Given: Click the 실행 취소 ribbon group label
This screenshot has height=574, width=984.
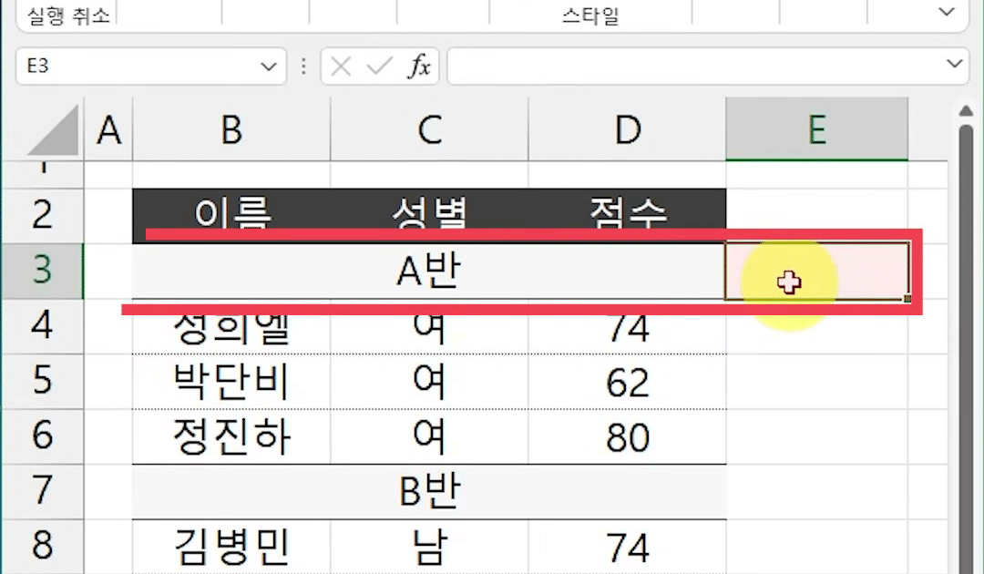Looking at the screenshot, I should tap(68, 15).
